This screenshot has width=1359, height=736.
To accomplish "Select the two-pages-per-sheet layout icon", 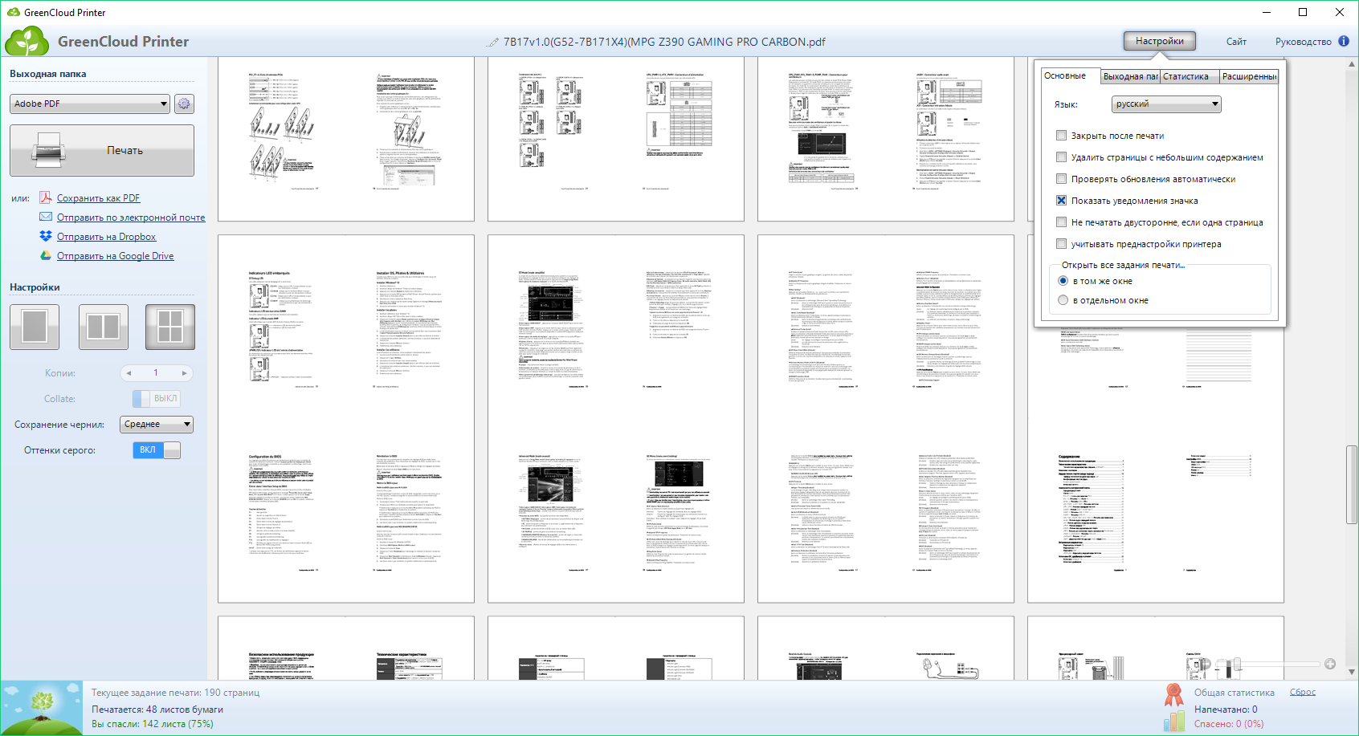I will tap(104, 327).
